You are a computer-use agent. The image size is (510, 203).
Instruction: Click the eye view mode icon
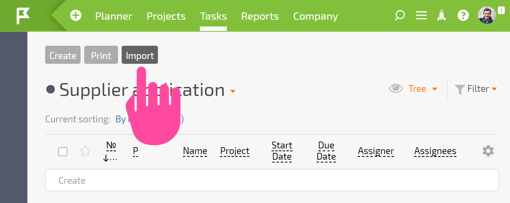pos(396,89)
